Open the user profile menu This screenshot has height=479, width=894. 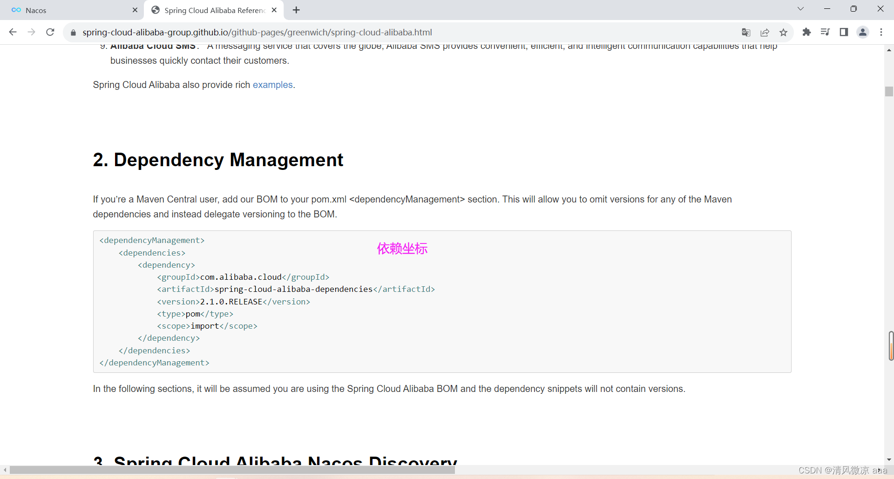pos(863,32)
